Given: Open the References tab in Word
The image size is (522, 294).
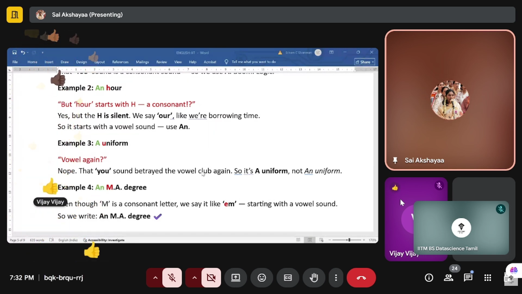Looking at the screenshot, I should click(120, 62).
